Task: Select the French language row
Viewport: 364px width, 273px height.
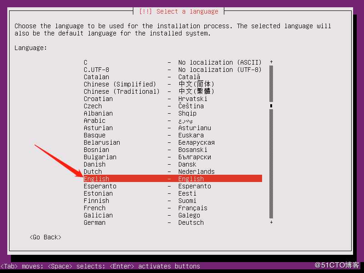Action: (173, 208)
